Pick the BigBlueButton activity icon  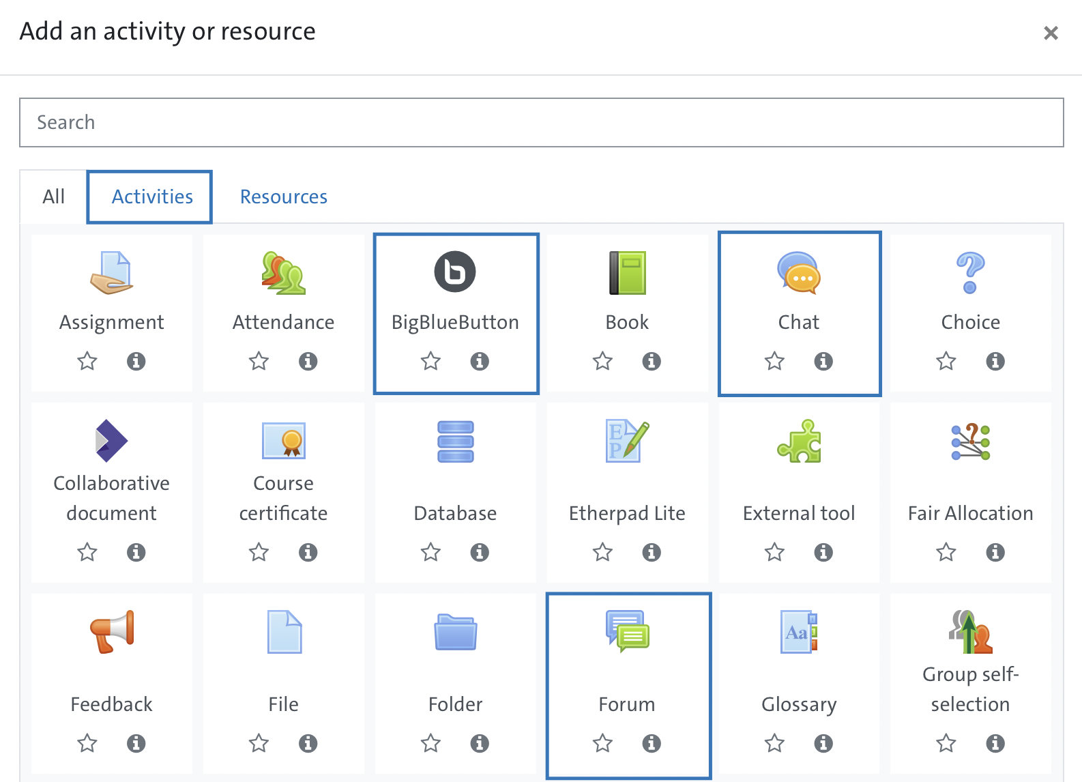(455, 272)
